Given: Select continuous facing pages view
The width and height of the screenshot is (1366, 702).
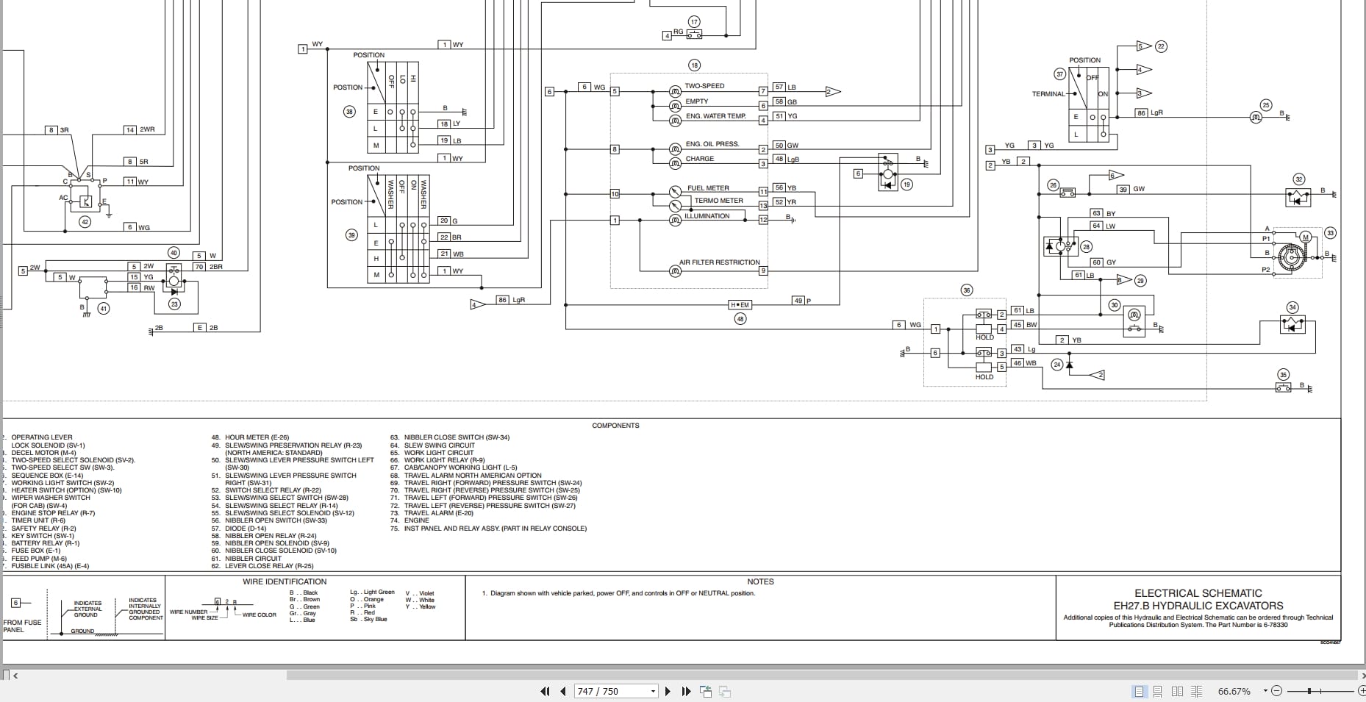Looking at the screenshot, I should tap(1197, 691).
